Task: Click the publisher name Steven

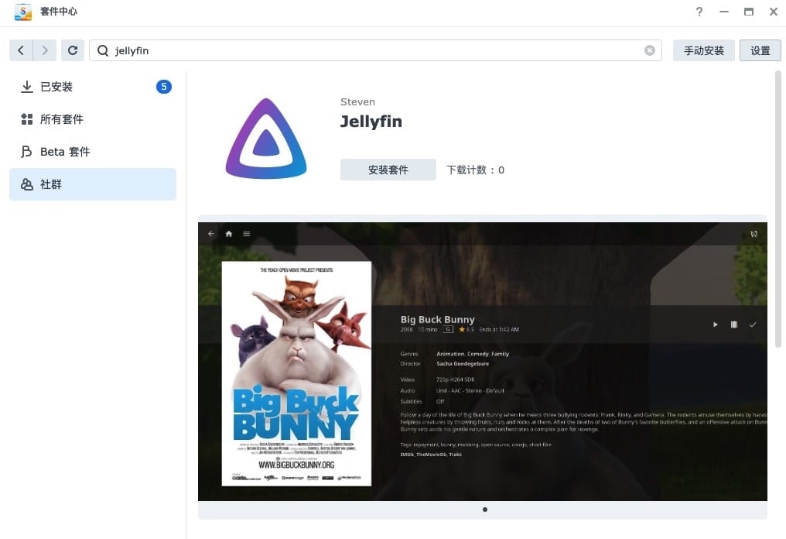Action: pyautogui.click(x=357, y=102)
